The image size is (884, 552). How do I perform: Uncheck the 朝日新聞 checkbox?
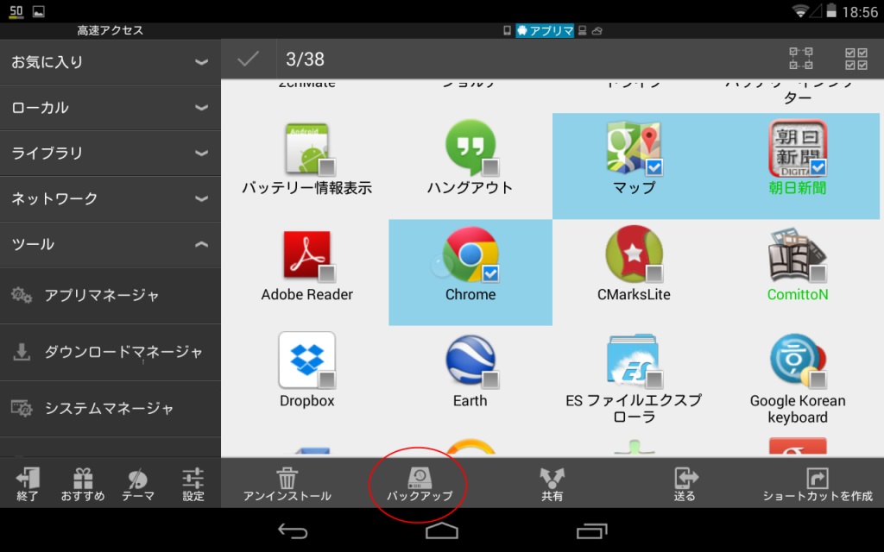(x=818, y=166)
